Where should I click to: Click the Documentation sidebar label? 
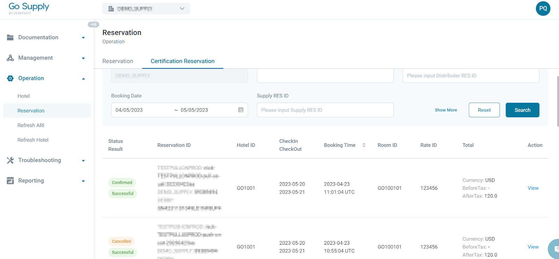(38, 37)
